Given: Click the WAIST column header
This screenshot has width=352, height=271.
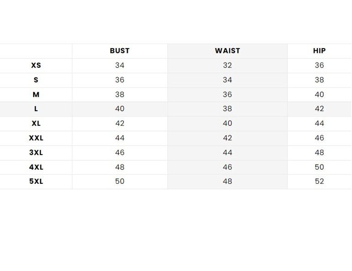Looking at the screenshot, I should pos(228,51).
